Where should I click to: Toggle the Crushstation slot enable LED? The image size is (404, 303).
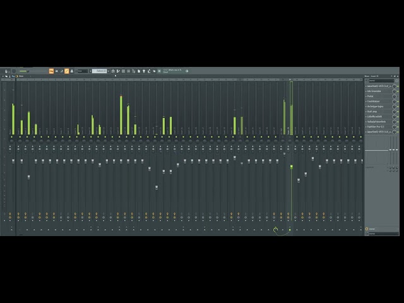click(x=398, y=102)
